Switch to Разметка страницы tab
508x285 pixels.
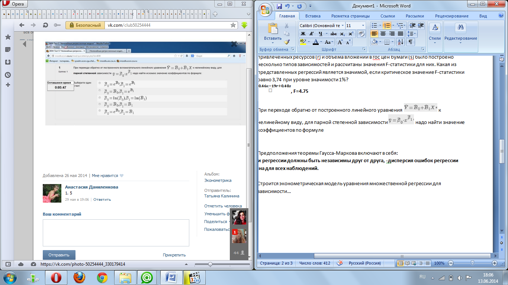point(350,16)
